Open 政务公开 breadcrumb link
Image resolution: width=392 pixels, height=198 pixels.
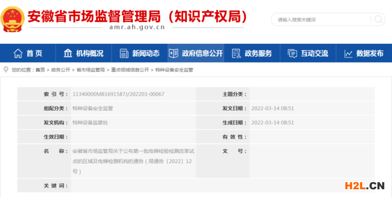point(60,70)
